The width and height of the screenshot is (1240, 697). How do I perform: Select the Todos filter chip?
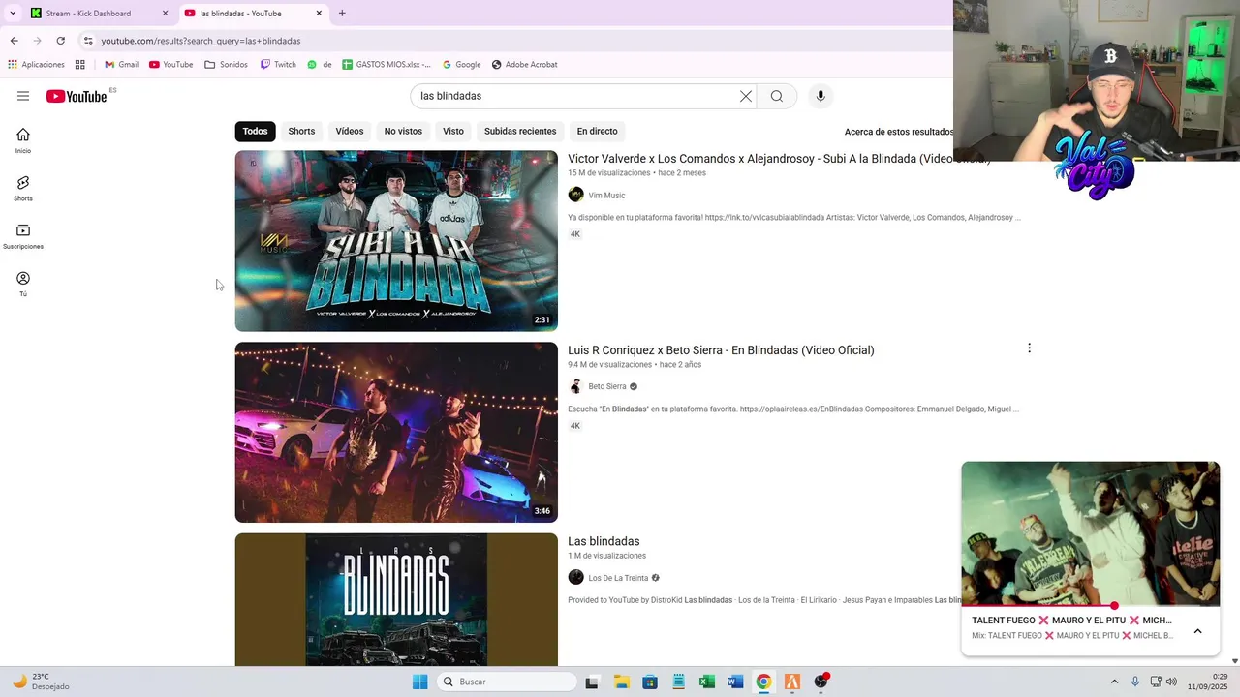tap(255, 131)
